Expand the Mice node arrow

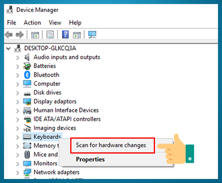click(x=17, y=155)
